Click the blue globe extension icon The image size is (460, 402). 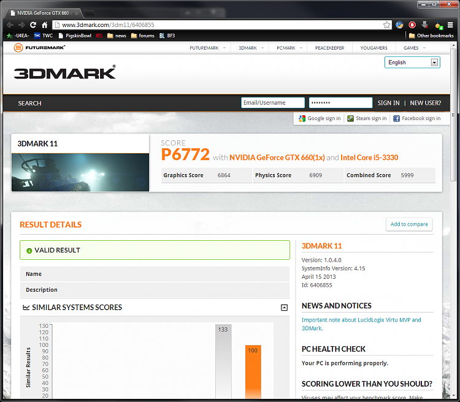pyautogui.click(x=399, y=25)
